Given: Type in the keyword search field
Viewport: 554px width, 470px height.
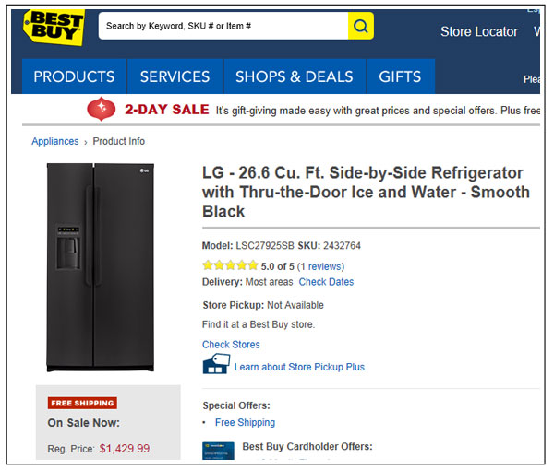Looking at the screenshot, I should pyautogui.click(x=223, y=27).
